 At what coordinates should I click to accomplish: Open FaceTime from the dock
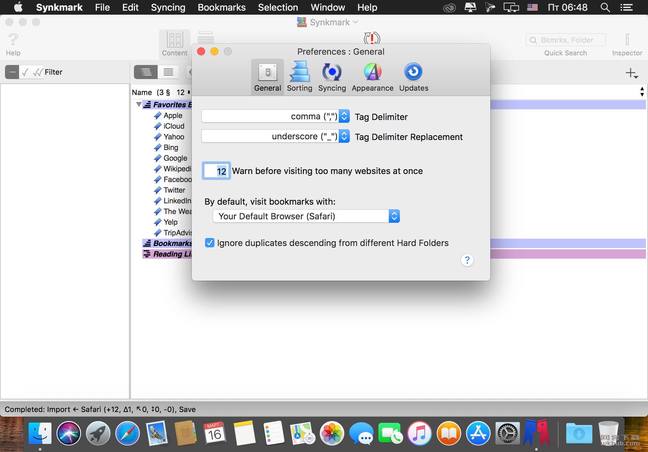tap(390, 433)
